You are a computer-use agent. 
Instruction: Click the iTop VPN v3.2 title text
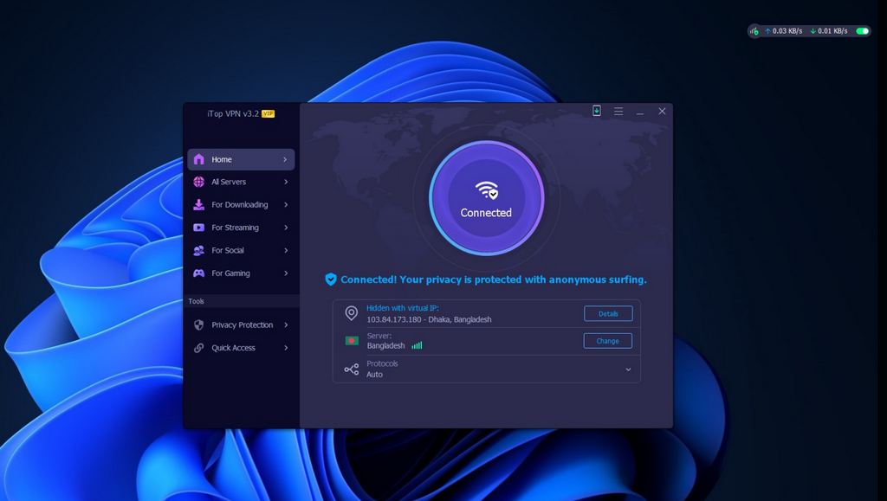tap(233, 113)
